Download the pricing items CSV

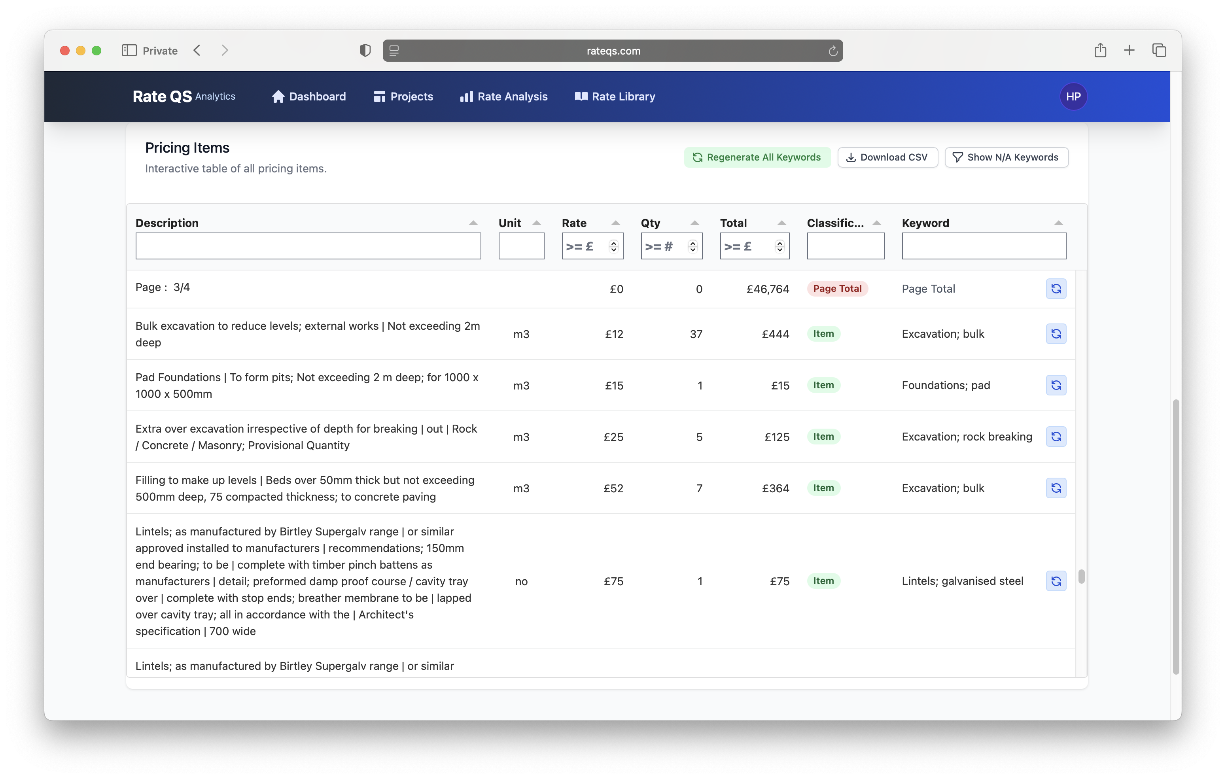tap(887, 157)
